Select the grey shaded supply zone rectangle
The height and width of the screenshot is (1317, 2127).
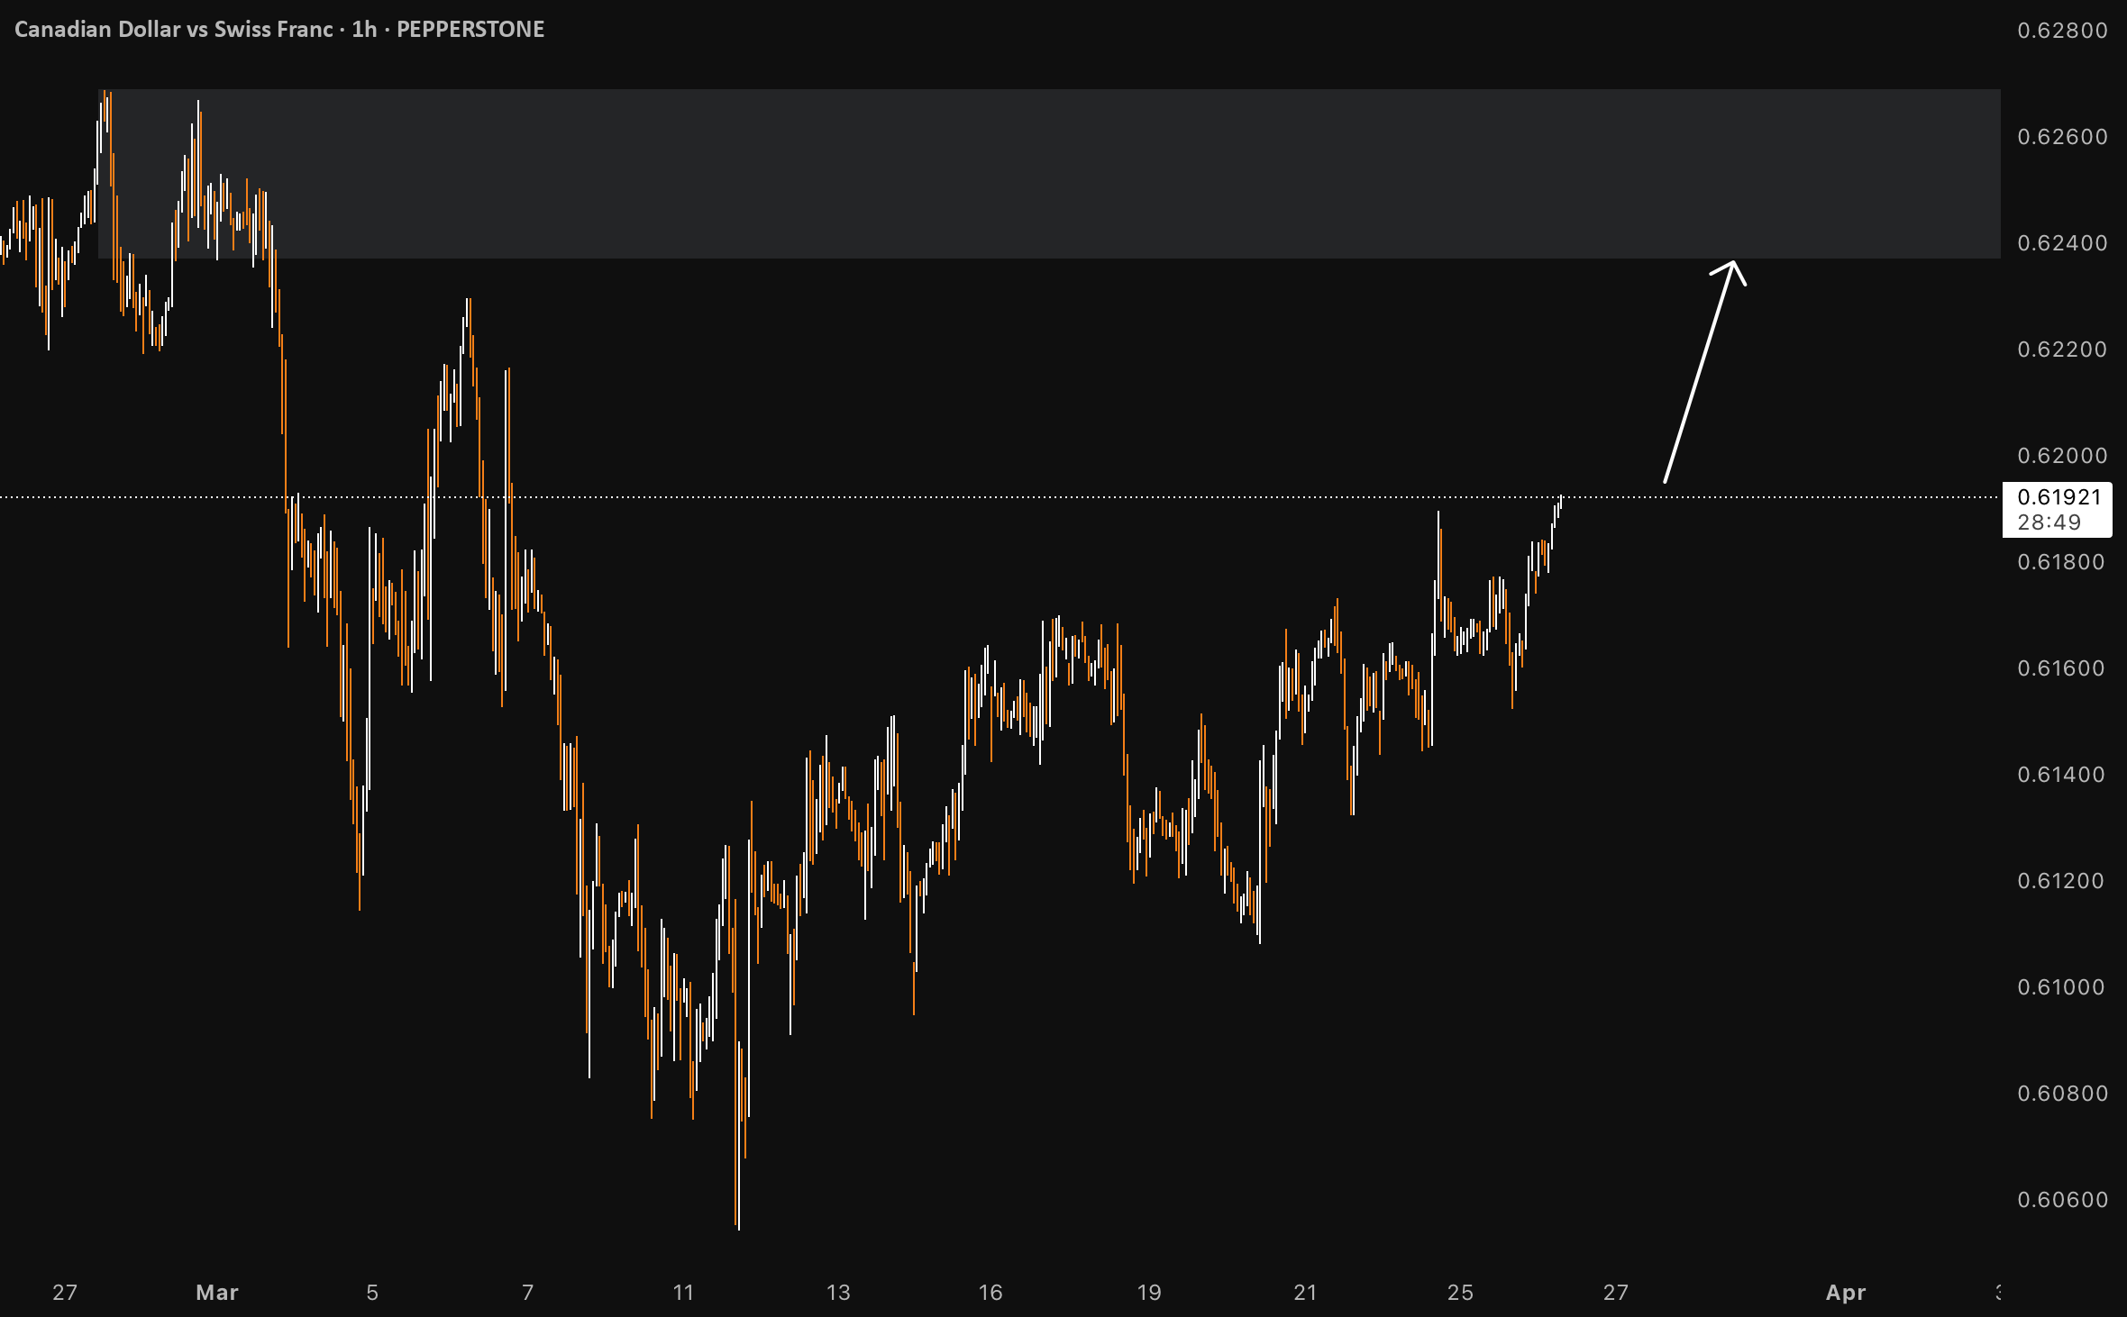[x=1049, y=174]
